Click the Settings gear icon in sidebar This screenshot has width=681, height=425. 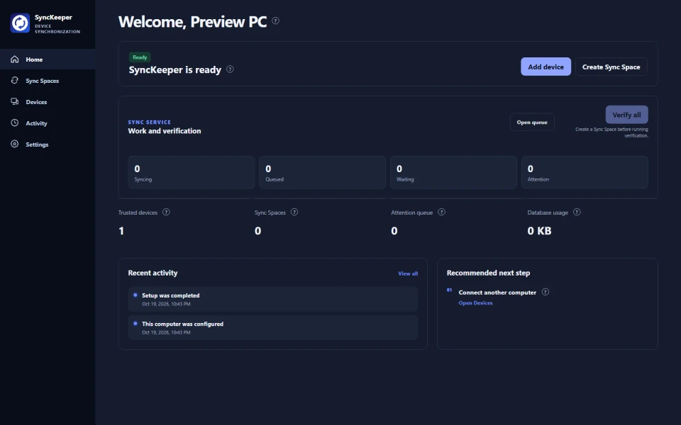tap(15, 144)
